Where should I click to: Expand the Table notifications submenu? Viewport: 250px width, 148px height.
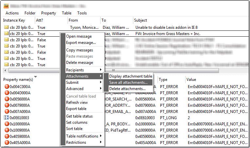(83, 136)
